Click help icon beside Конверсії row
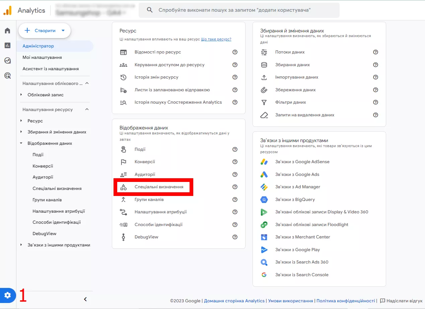The image size is (425, 309). click(x=235, y=162)
